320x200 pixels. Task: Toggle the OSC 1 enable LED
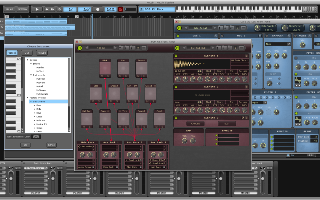coord(178,36)
